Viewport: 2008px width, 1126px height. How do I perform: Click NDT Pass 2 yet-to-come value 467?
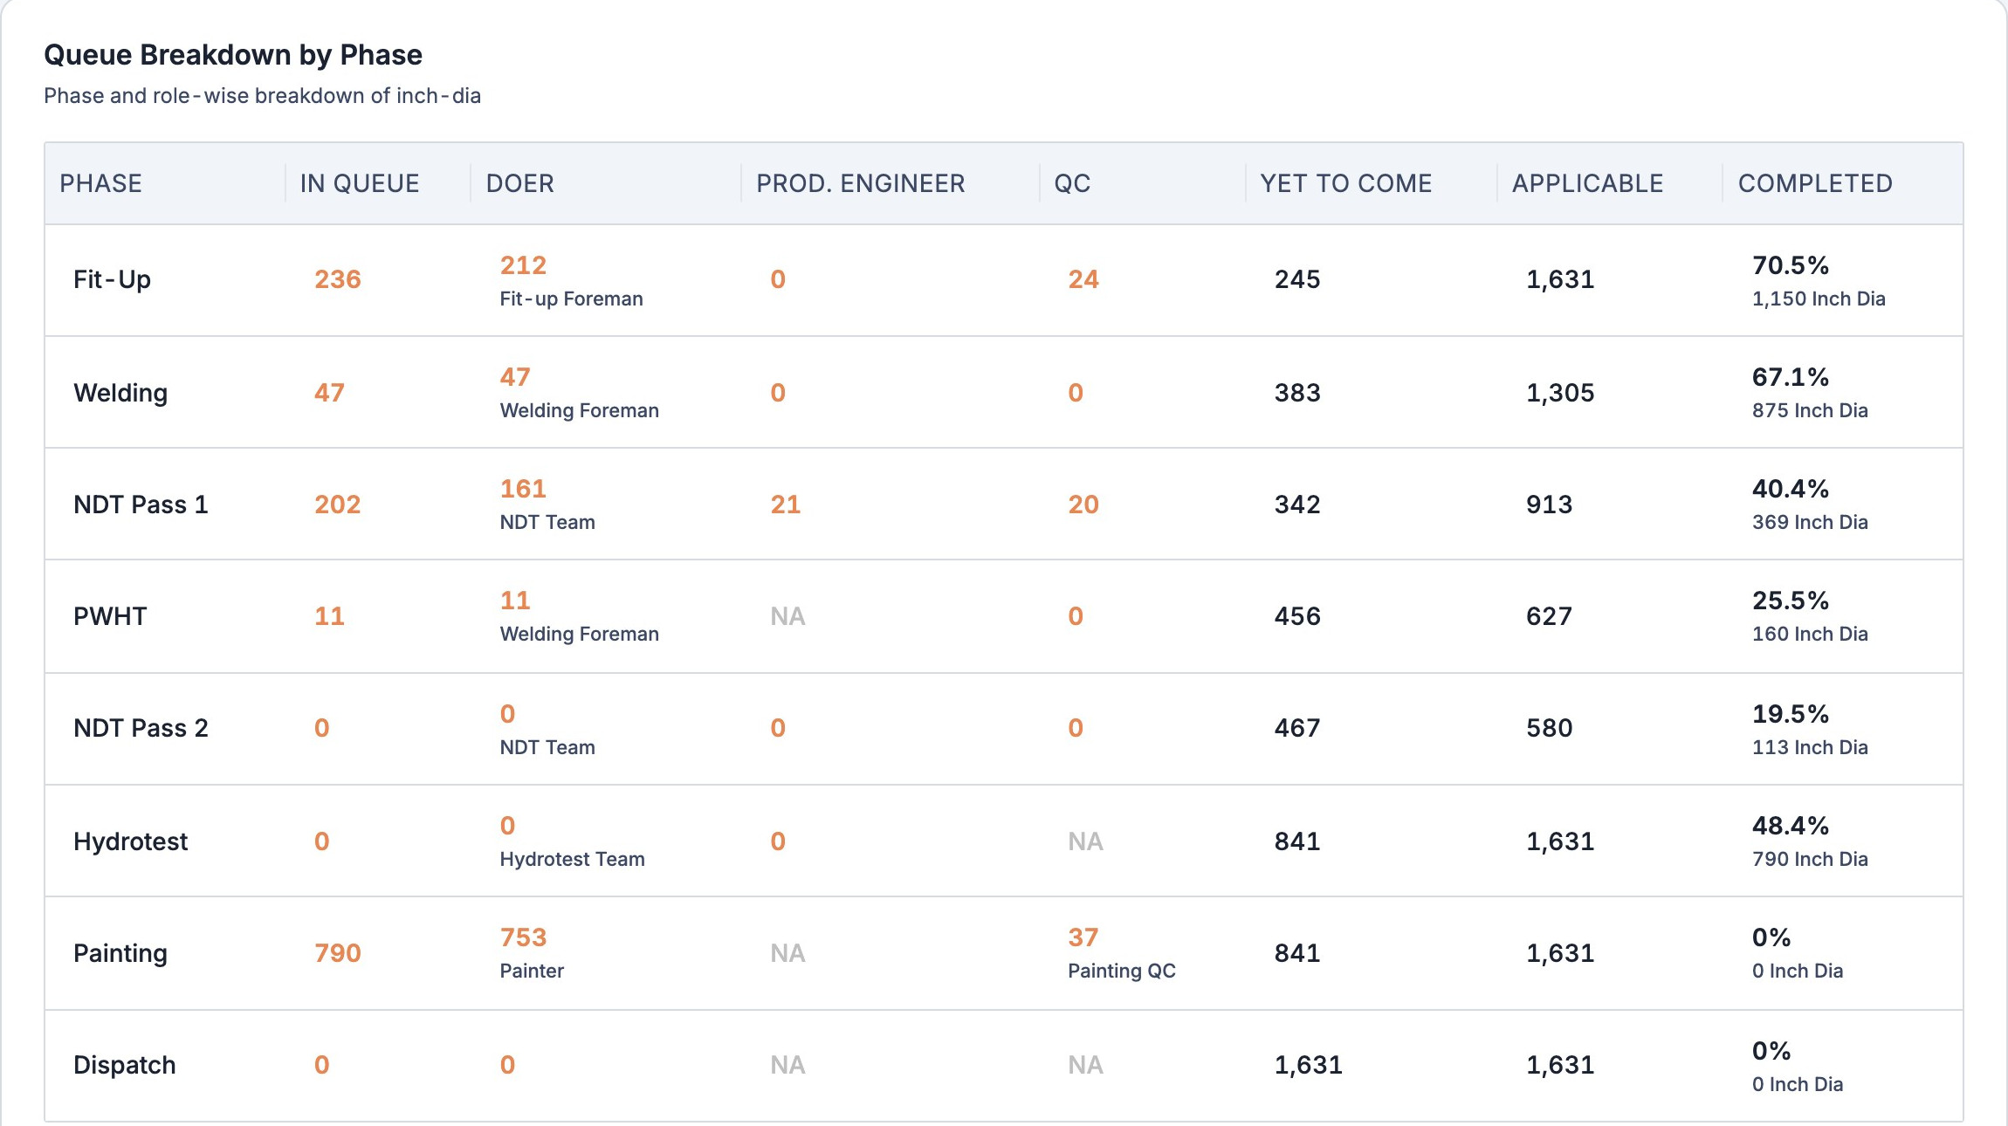1297,728
